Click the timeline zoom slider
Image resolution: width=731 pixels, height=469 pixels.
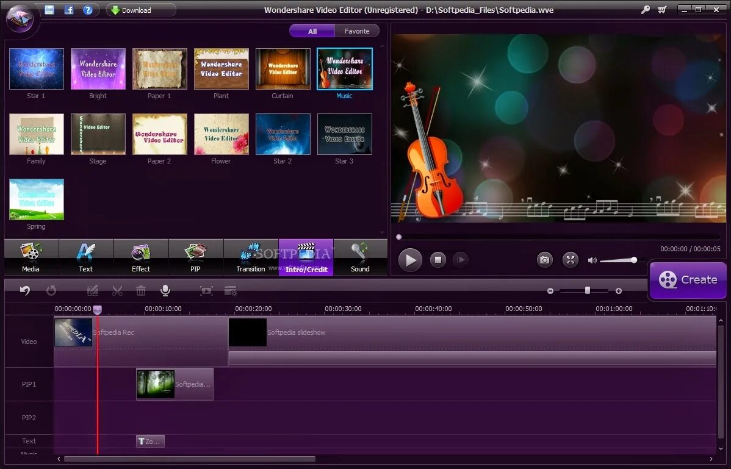[585, 291]
